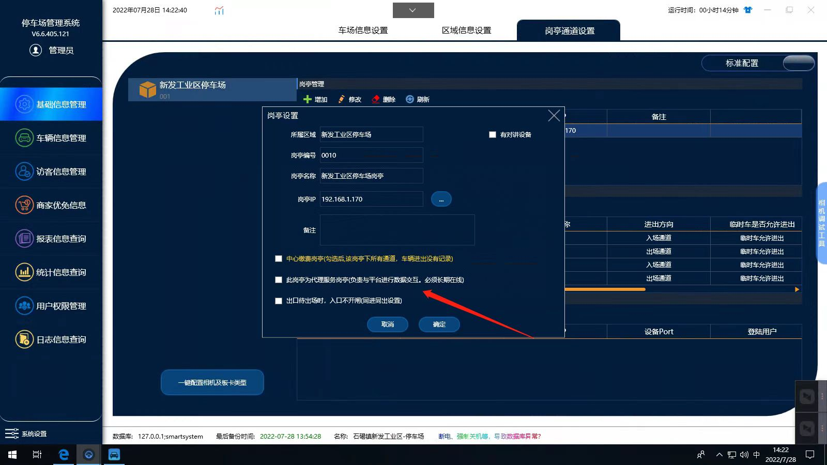Open Task View on taskbar

click(37, 455)
